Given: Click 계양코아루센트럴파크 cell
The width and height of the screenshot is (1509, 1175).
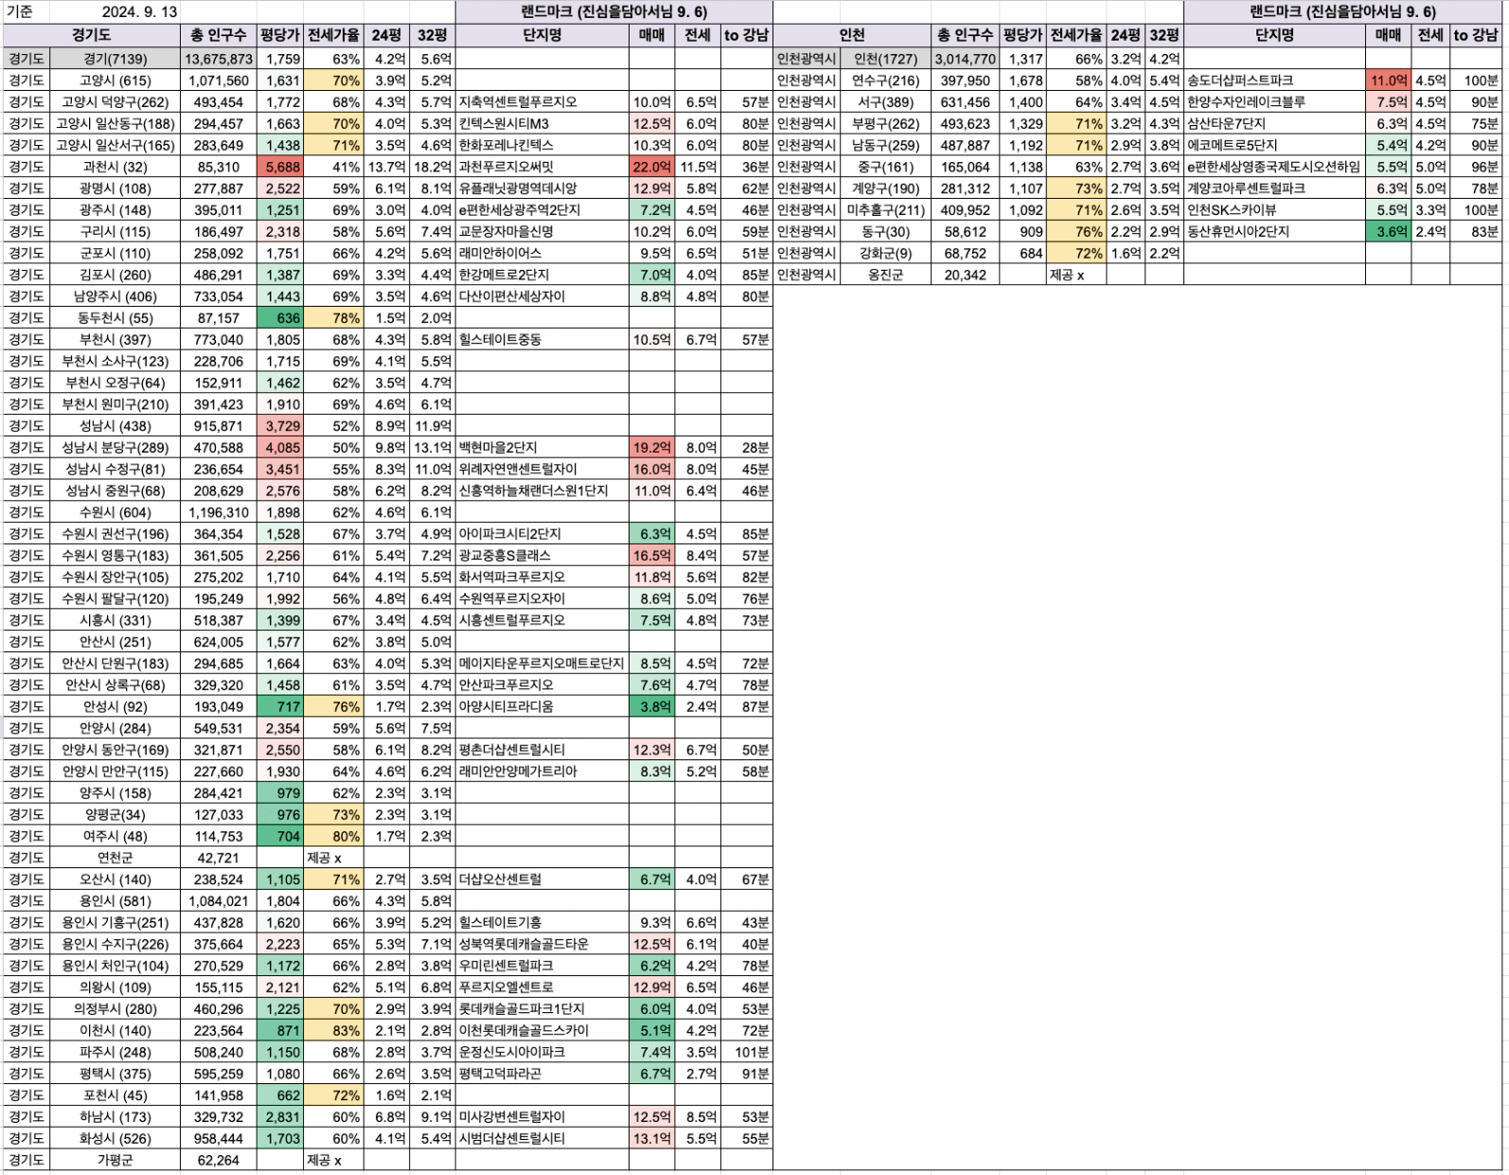Looking at the screenshot, I should point(1274,188).
